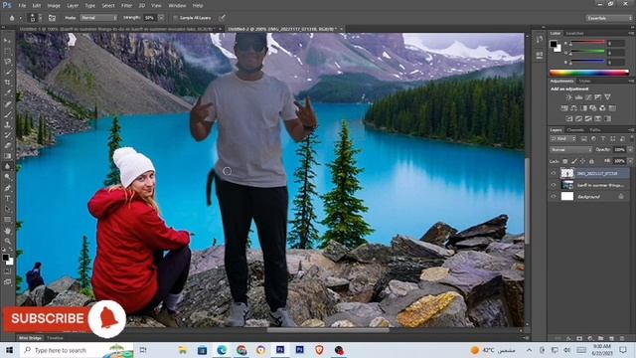Click the Type here to search box
Screen dimensions: 636x358
coord(78,350)
